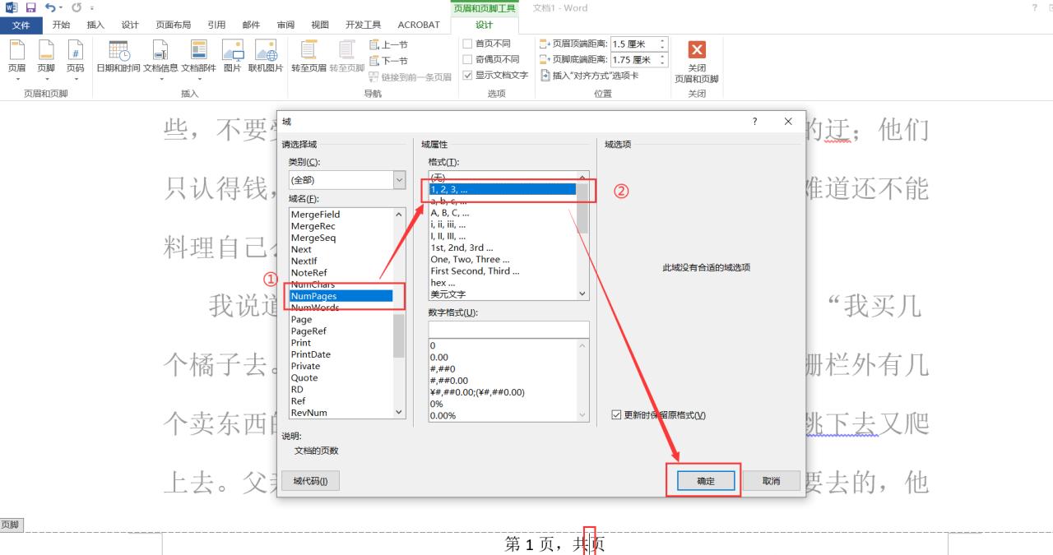Screen dimensions: 1053x555
Task: Switch to the 审阅 tab
Action: 285,25
